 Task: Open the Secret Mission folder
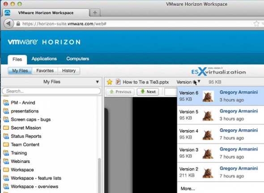coord(26,128)
